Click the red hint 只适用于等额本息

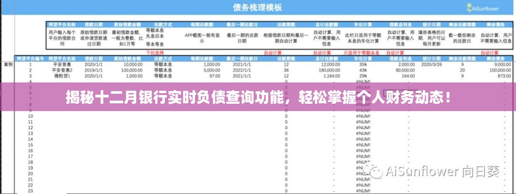[361, 53]
